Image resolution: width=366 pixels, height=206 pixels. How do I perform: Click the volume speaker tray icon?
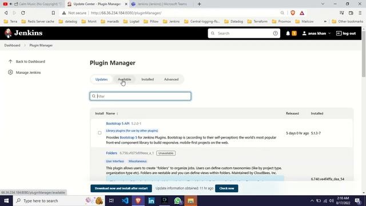(332, 201)
